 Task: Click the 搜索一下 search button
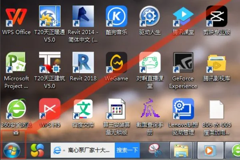(x=127, y=150)
